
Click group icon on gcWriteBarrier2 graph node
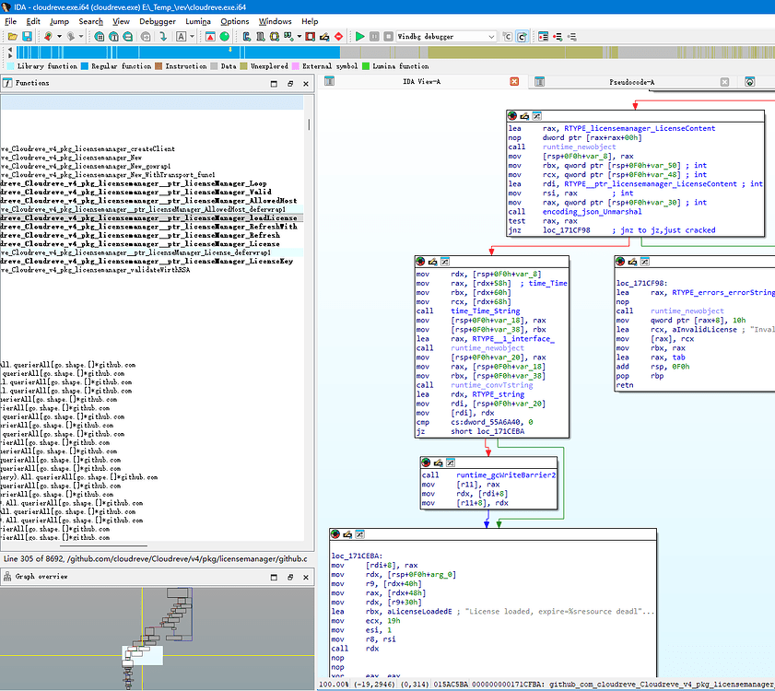click(x=451, y=463)
